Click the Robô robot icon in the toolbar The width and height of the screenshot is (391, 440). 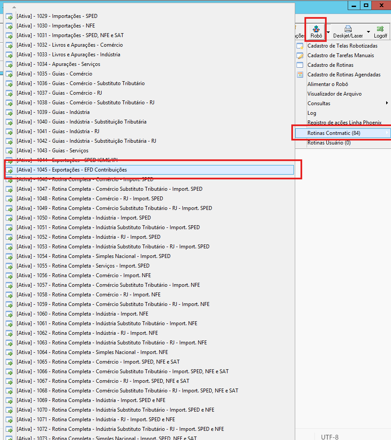pos(316,29)
